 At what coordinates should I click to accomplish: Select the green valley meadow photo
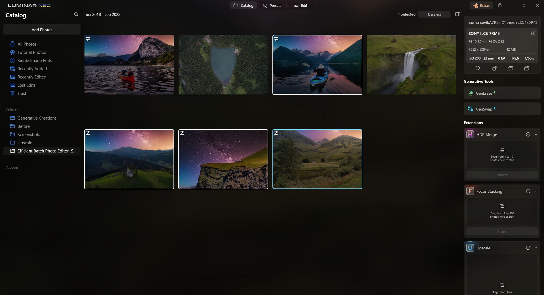pos(317,159)
